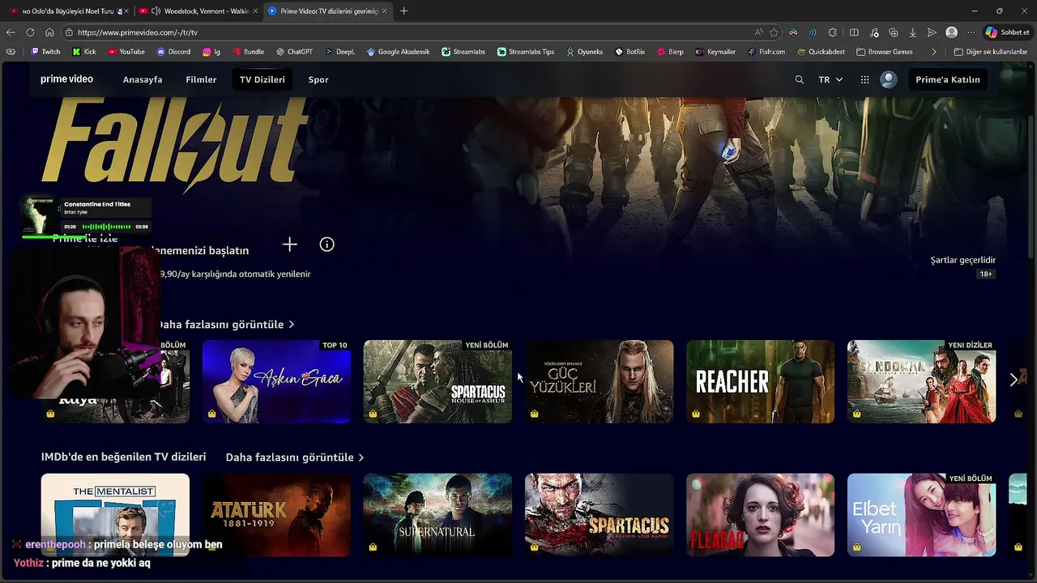Screen dimensions: 1037x583
Task: Select Filmler in navigation
Action: pos(201,79)
